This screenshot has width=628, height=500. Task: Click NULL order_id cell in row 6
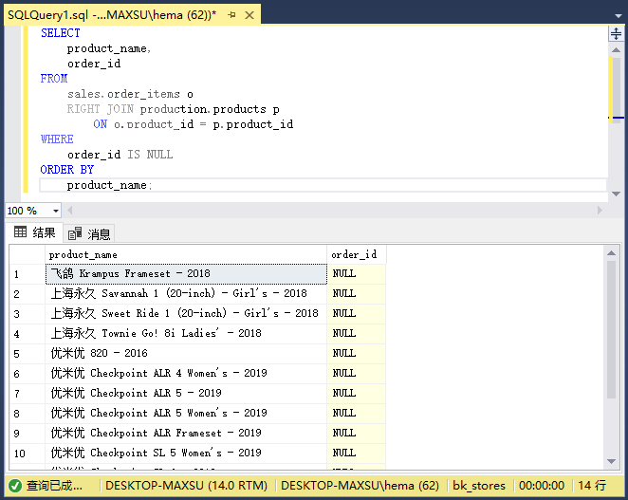point(357,374)
